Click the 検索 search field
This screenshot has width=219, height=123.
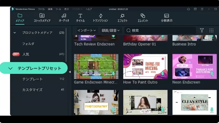point(161,30)
